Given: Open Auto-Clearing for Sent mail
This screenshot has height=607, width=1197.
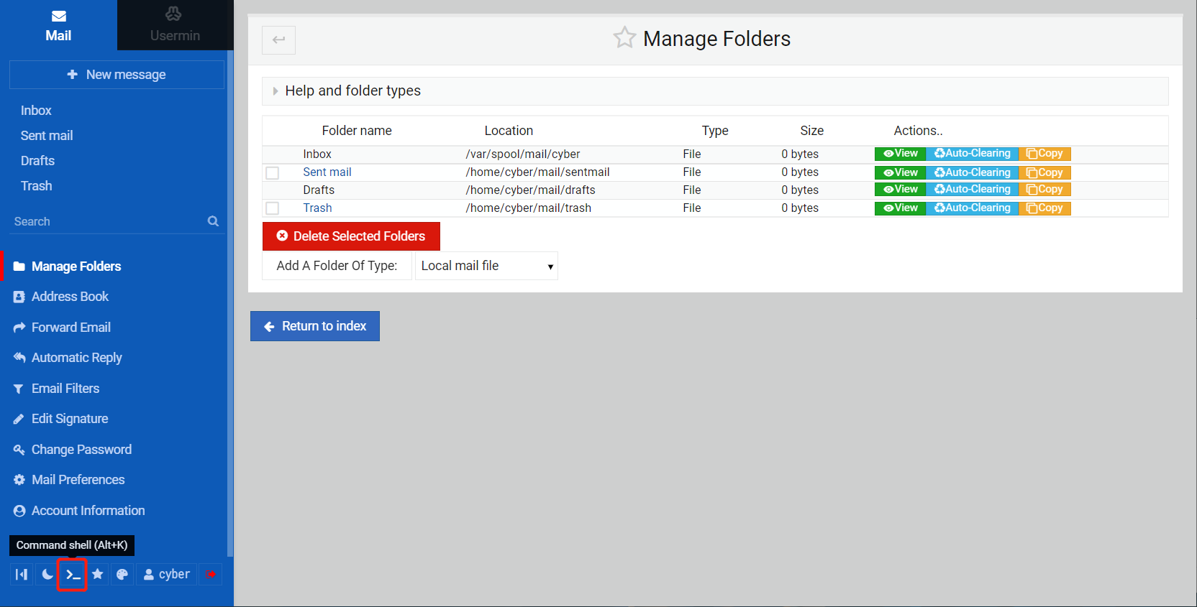Looking at the screenshot, I should (x=973, y=172).
